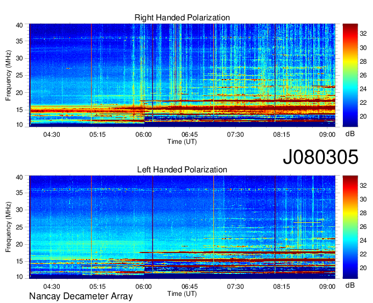Image resolution: width=373 pixels, height=303 pixels.
Task: Click the Right Handed Polarization spectrogram image
Action: click(x=182, y=75)
